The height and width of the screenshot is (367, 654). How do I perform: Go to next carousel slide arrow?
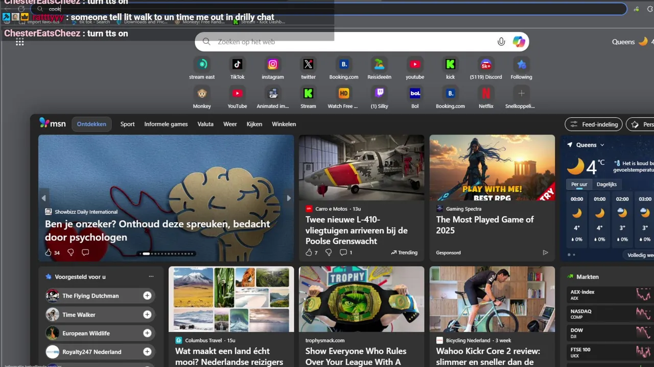pos(289,198)
